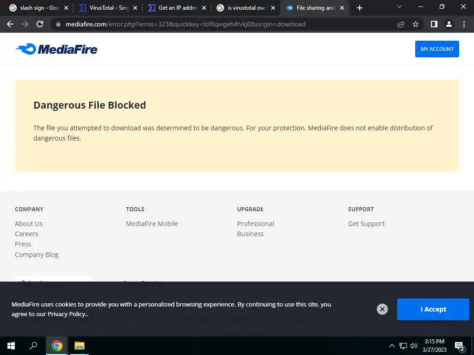Open the notification center icon

(460, 346)
